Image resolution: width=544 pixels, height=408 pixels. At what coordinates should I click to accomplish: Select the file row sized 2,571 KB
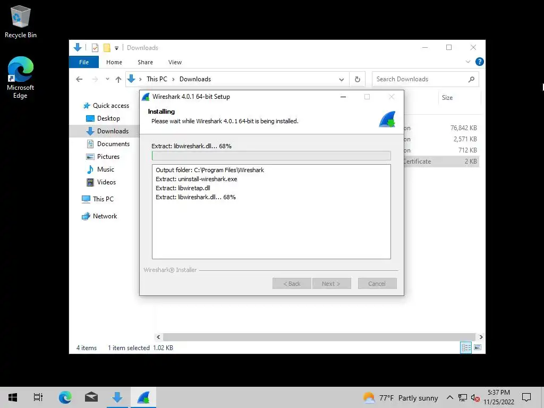point(441,139)
